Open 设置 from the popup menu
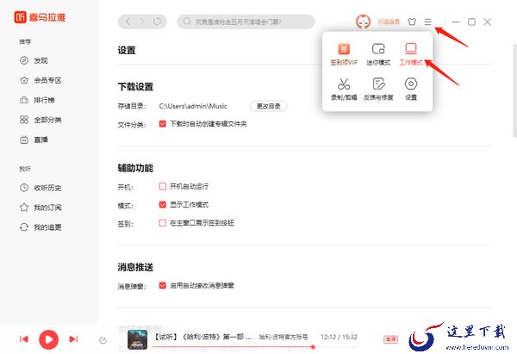 [x=411, y=89]
